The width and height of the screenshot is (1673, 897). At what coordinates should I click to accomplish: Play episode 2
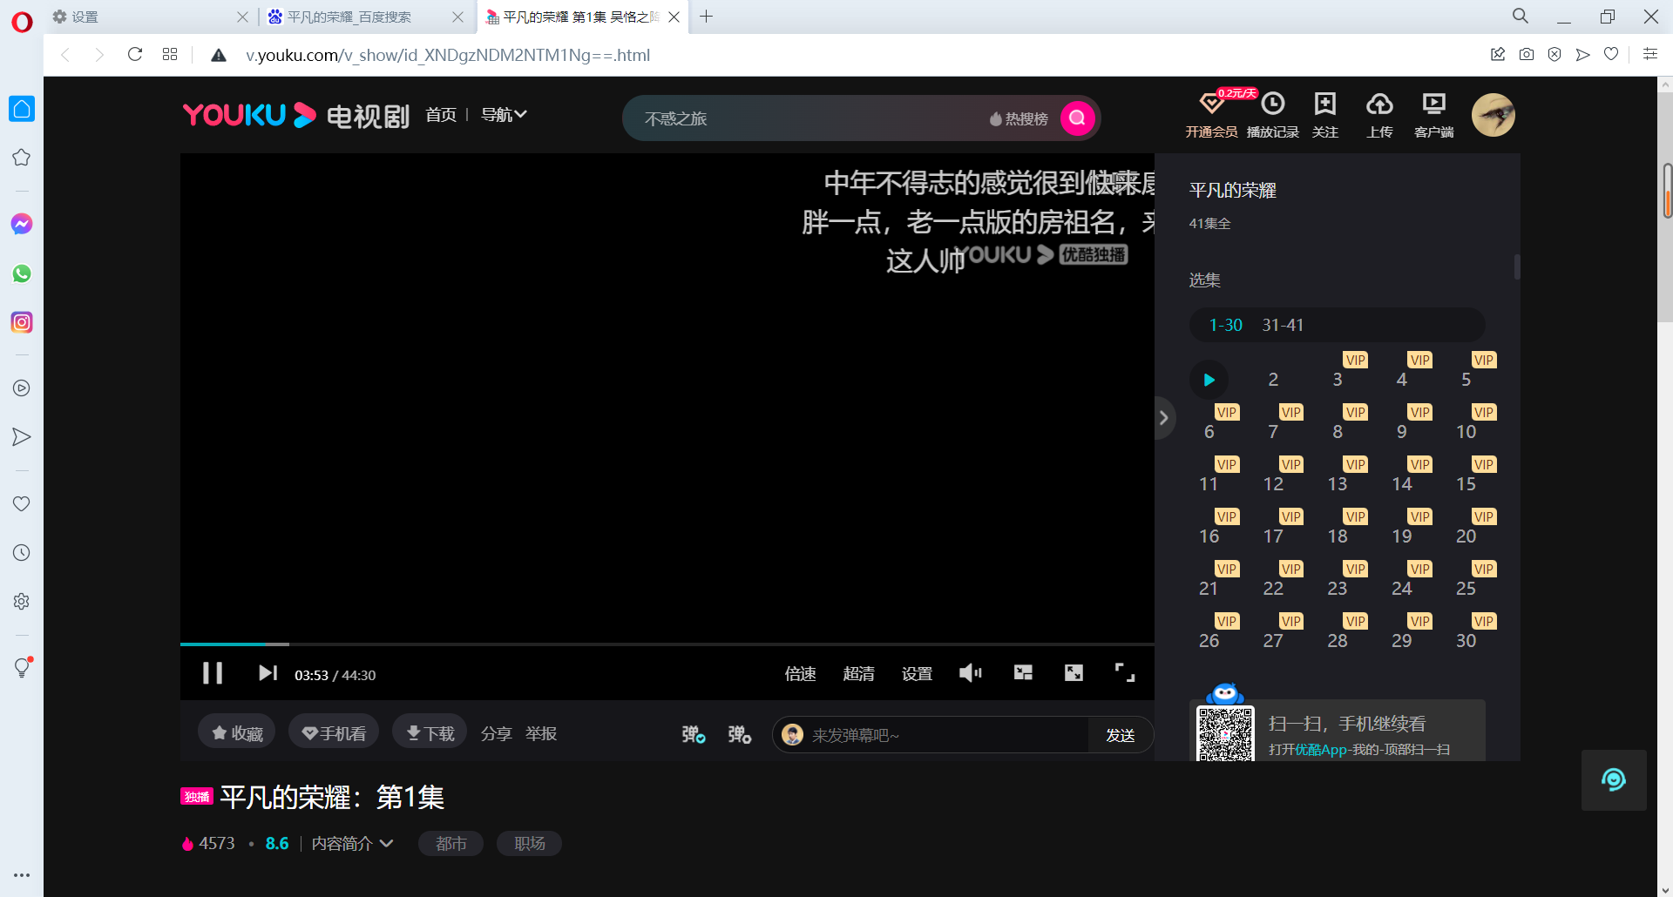[1273, 380]
